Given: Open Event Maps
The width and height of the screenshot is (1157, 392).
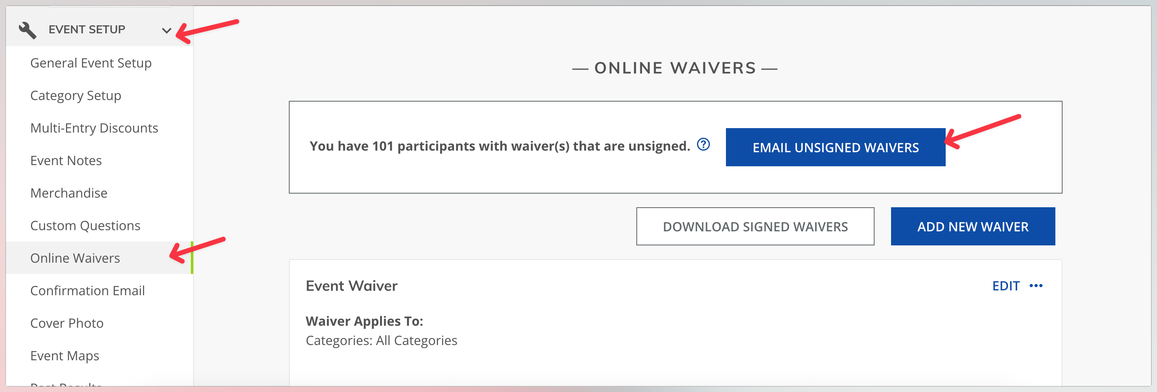Looking at the screenshot, I should pos(64,355).
